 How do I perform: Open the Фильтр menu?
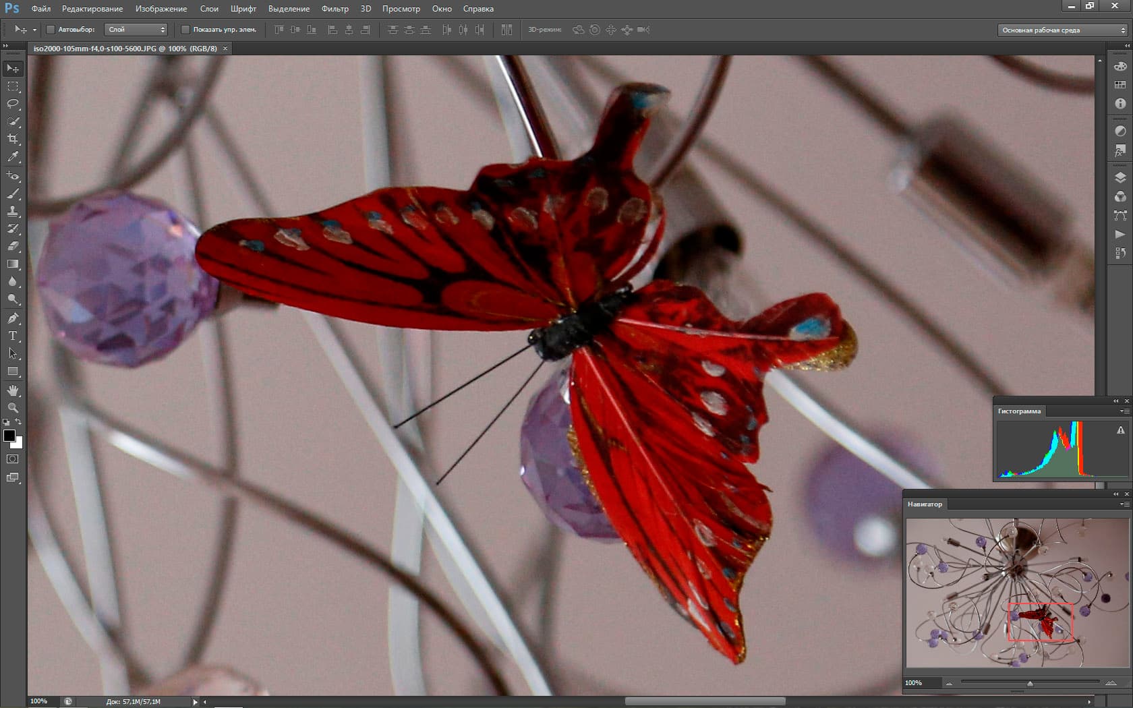pos(335,9)
